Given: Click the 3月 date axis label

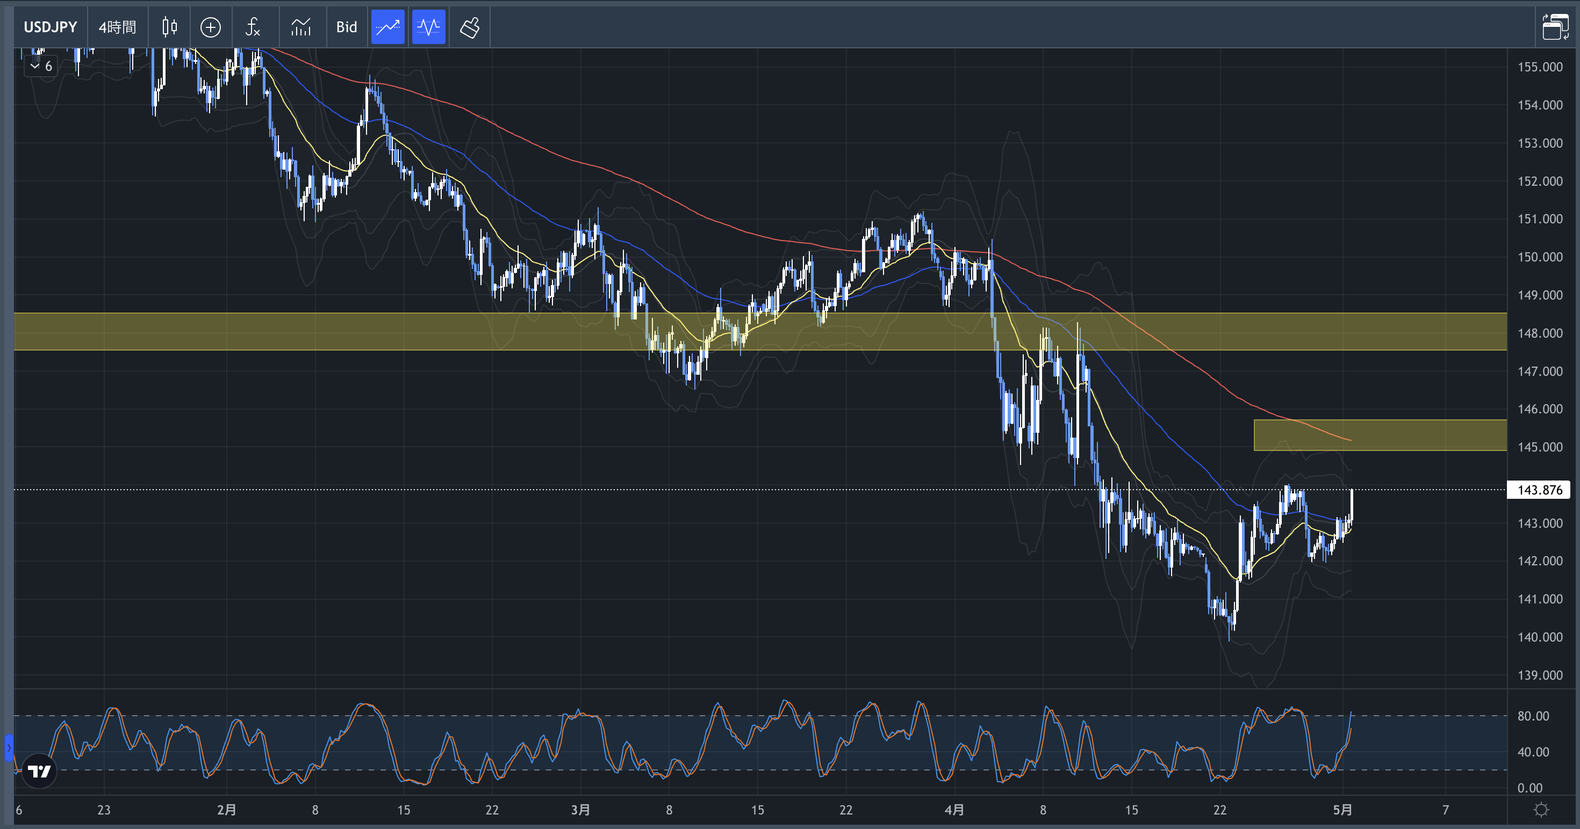Looking at the screenshot, I should tap(580, 810).
